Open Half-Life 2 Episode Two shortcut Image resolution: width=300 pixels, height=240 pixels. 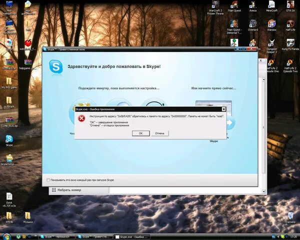[x=290, y=65]
